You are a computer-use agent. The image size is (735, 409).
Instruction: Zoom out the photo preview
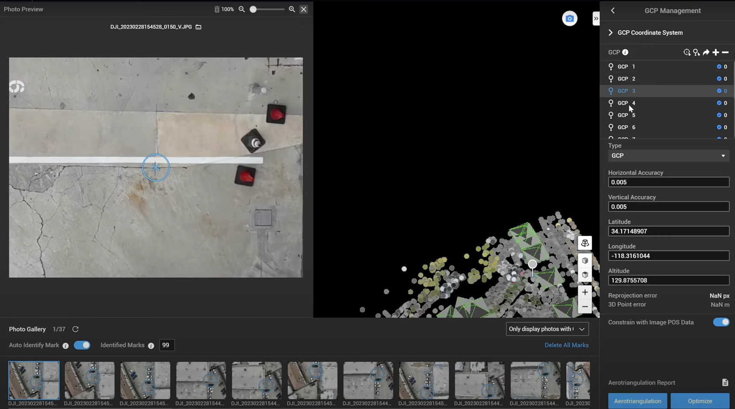(242, 9)
